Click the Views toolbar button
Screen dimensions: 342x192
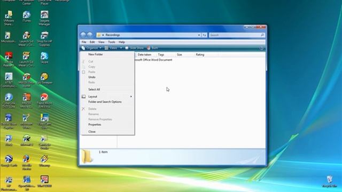click(x=111, y=48)
